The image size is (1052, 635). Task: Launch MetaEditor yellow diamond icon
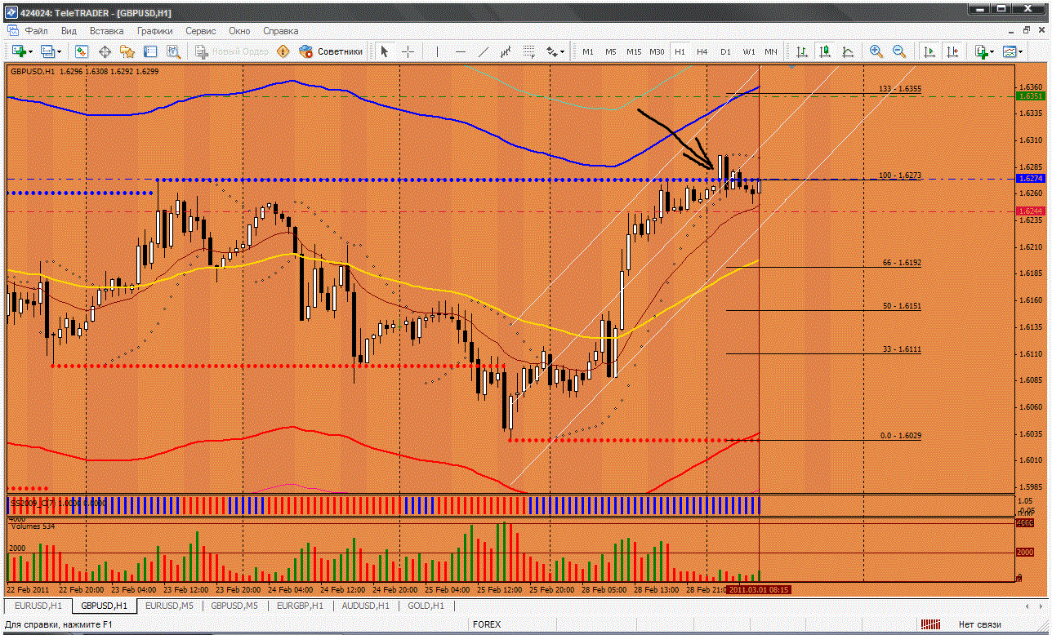pyautogui.click(x=283, y=51)
